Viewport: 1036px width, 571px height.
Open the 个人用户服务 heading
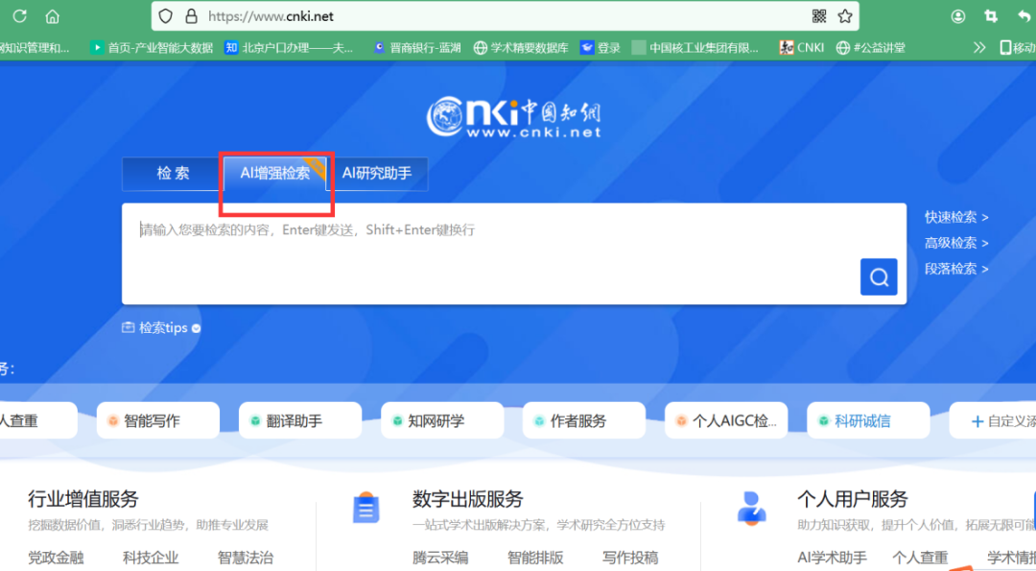pyautogui.click(x=853, y=499)
